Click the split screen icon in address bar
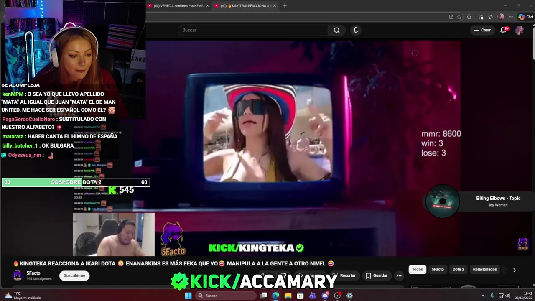 click(451, 17)
